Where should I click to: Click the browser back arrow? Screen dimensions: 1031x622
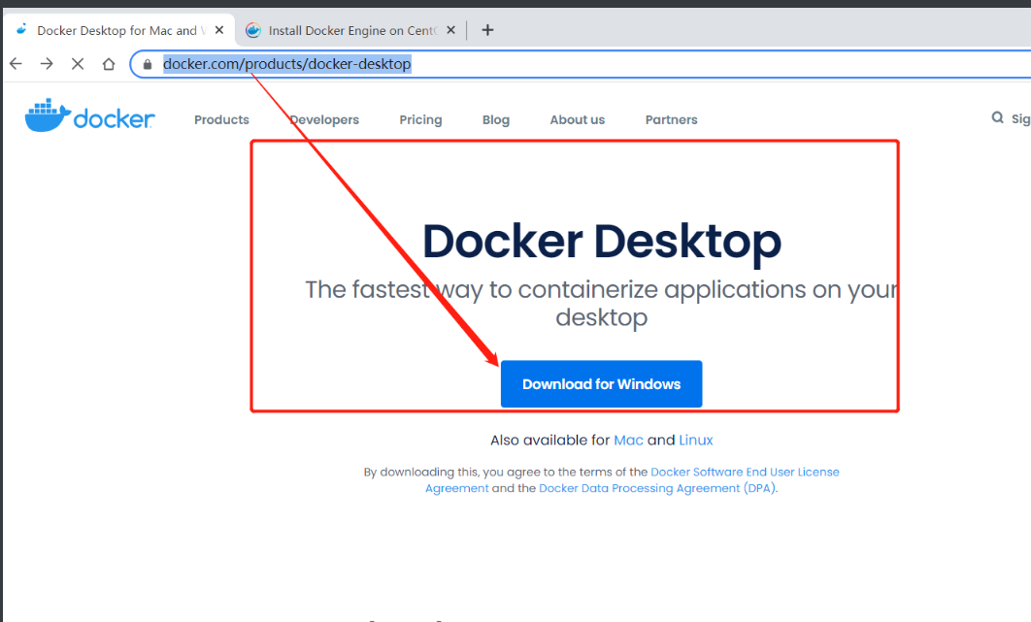point(17,64)
